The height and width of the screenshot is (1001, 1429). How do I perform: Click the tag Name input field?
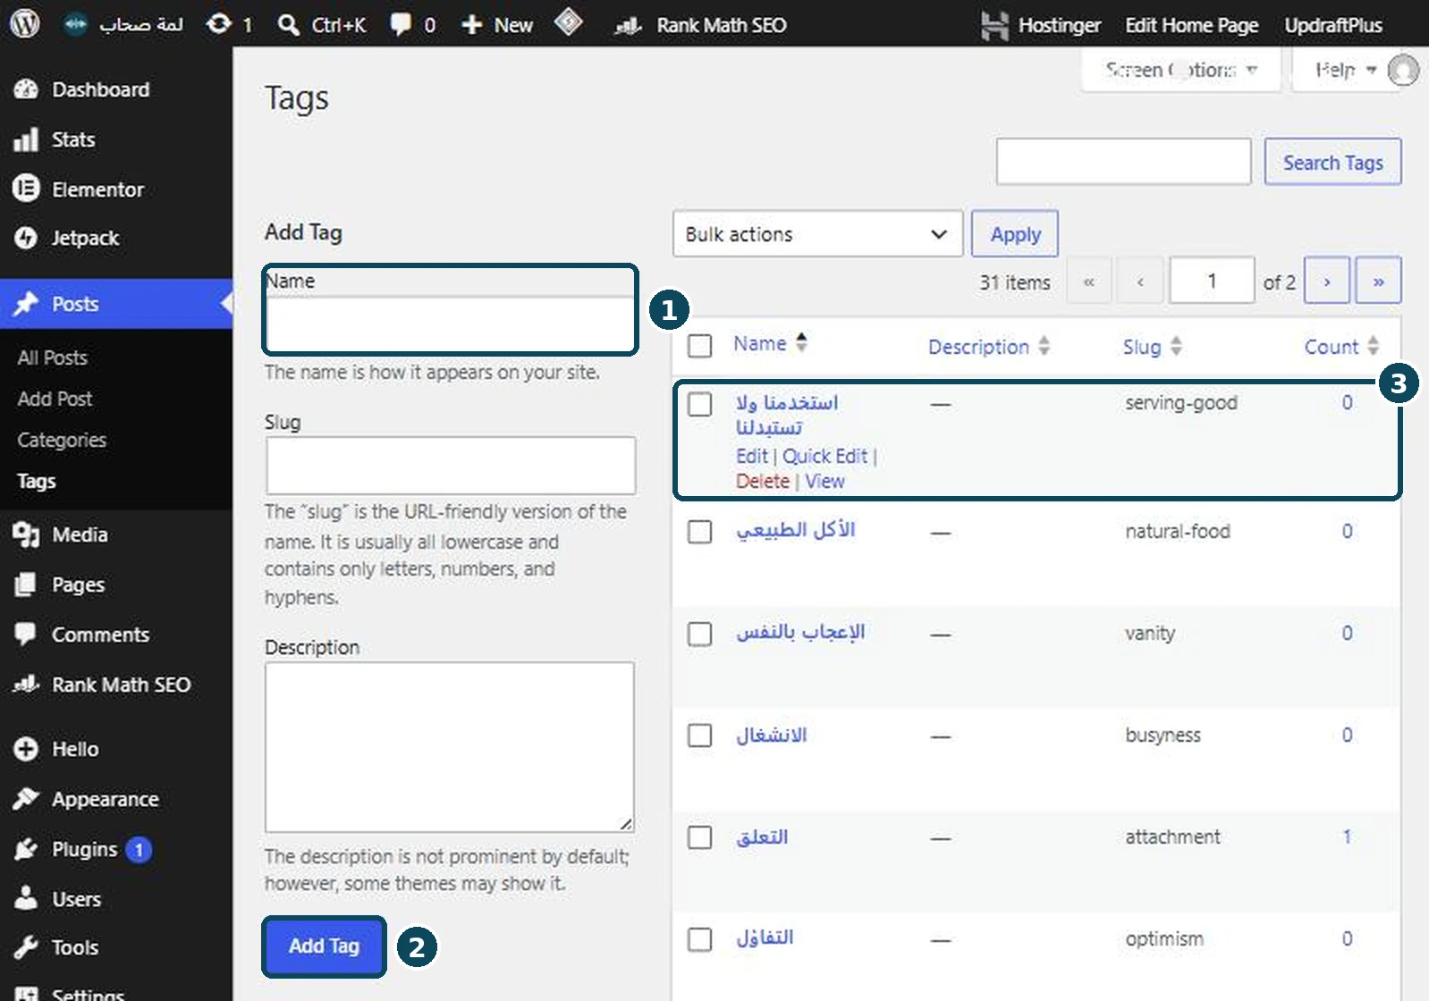click(x=451, y=323)
